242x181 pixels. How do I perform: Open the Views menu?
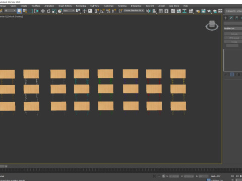[x=14, y=6]
